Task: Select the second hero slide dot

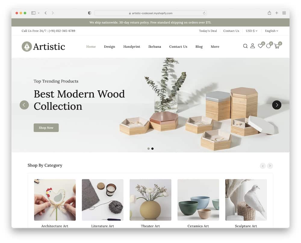Action: coord(152,149)
